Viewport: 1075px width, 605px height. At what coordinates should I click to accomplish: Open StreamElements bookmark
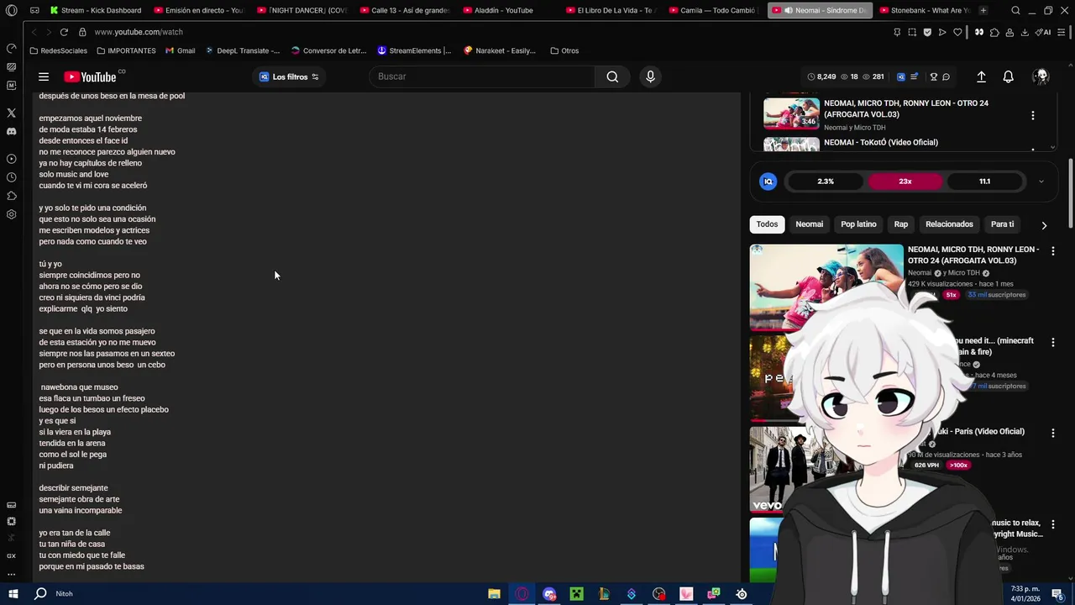tap(414, 50)
